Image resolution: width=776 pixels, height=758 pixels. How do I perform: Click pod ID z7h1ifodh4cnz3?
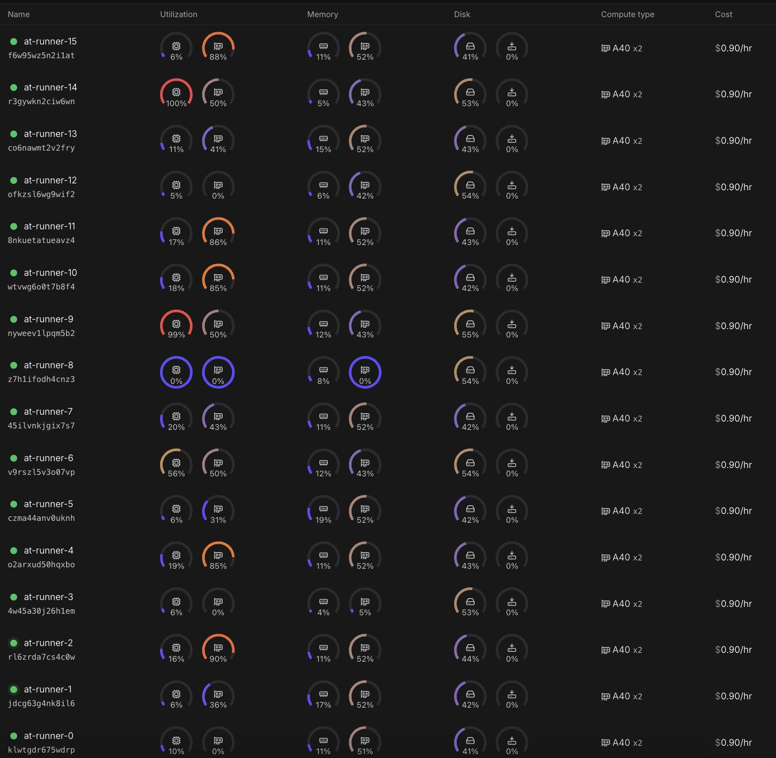(x=41, y=379)
